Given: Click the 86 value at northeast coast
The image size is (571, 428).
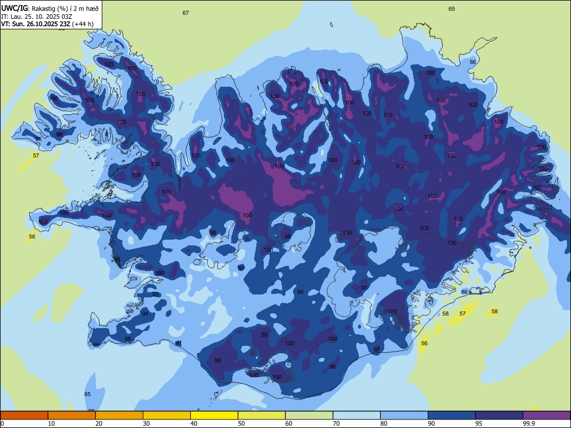Looking at the screenshot, I should [x=473, y=62].
